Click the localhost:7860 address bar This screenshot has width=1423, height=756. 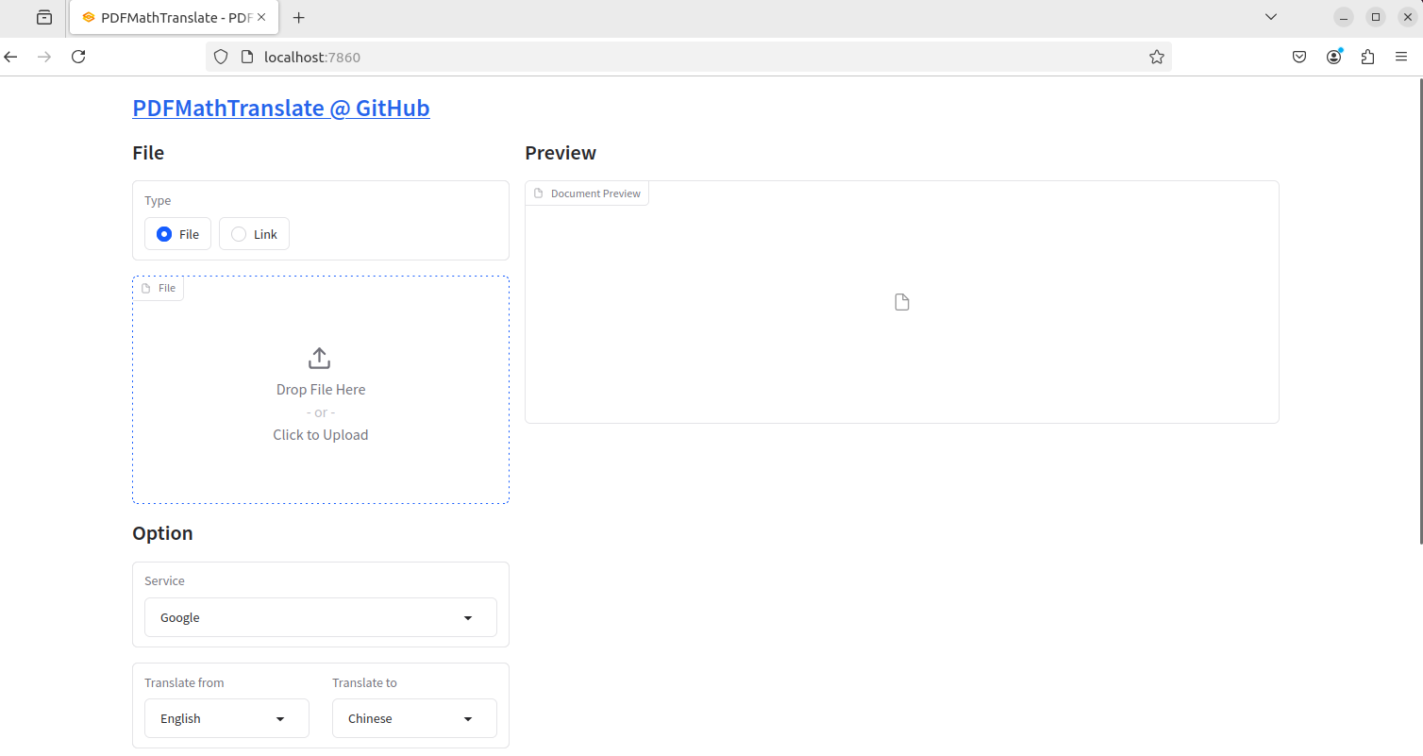pyautogui.click(x=689, y=57)
